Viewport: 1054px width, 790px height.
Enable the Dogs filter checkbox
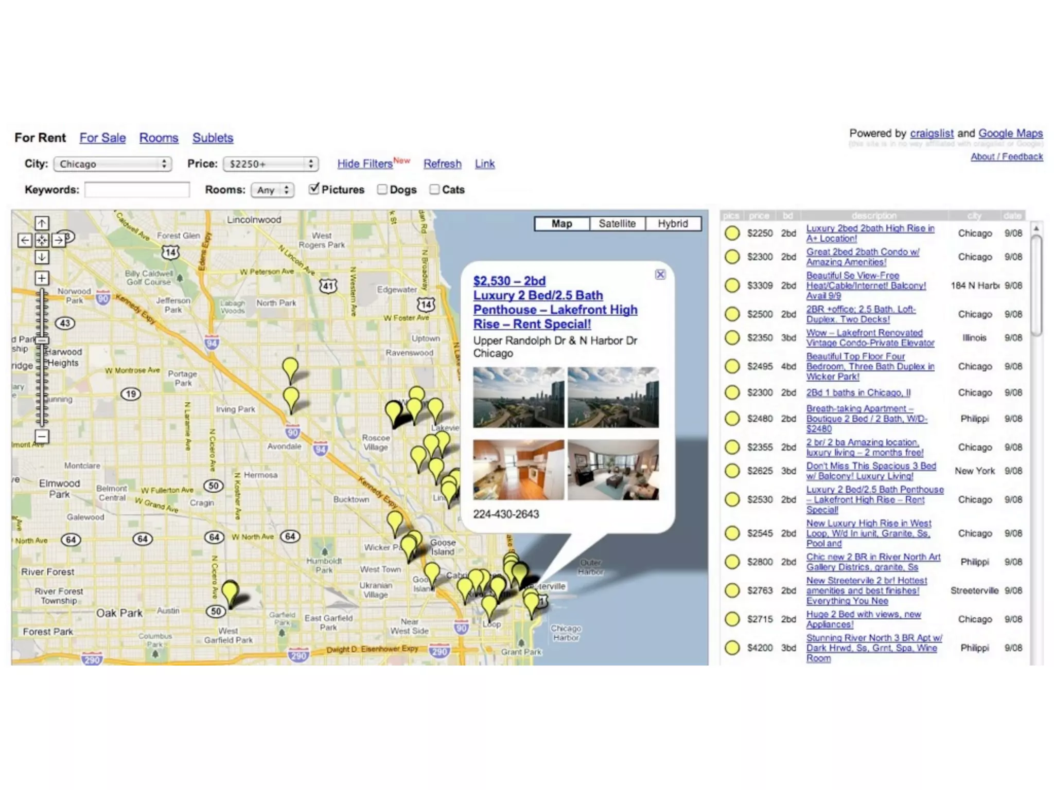pyautogui.click(x=382, y=189)
